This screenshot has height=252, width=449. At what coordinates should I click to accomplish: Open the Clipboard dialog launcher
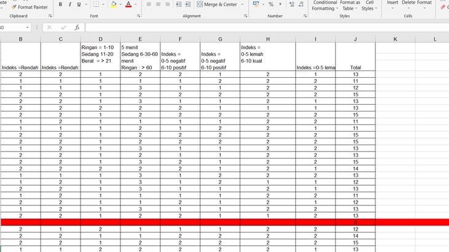(50, 16)
